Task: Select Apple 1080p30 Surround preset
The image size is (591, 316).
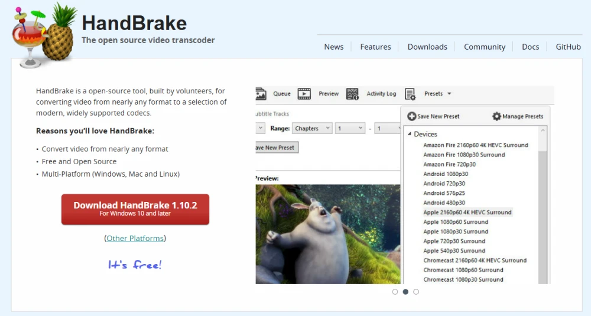Action: [x=456, y=232]
